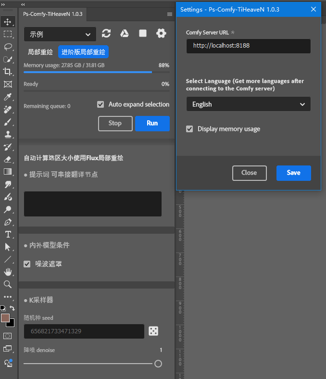Click the Memory usage progress bar
The height and width of the screenshot is (379, 326).
[97, 72]
